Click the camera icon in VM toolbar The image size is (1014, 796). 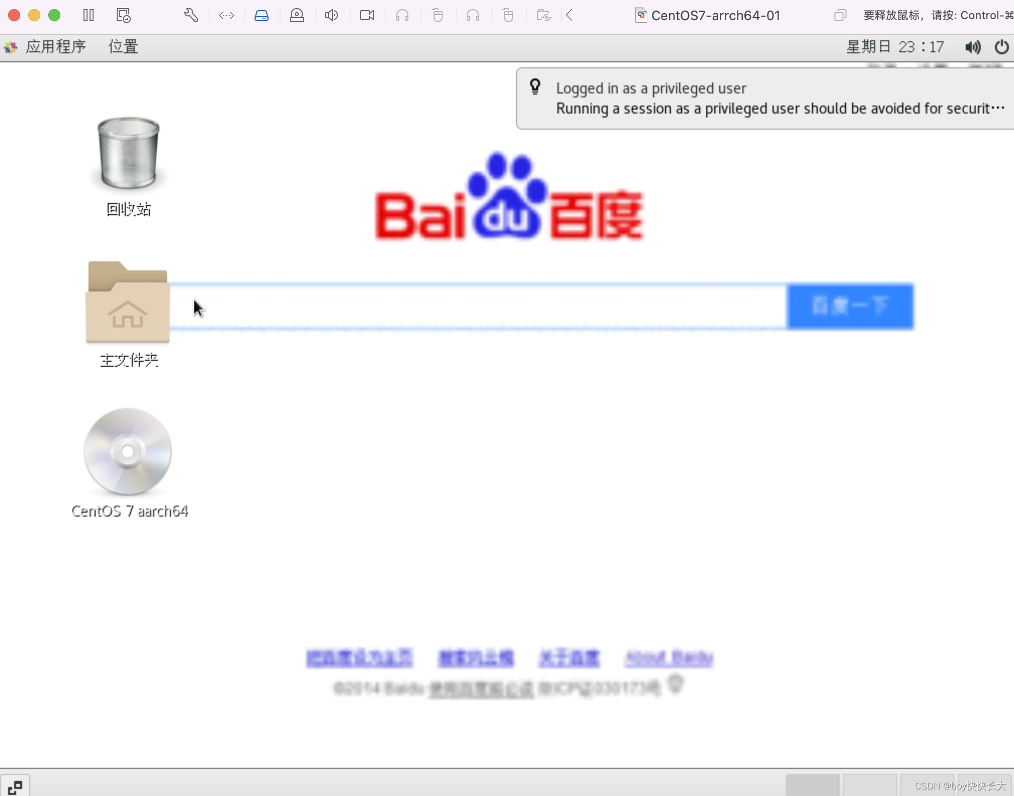click(x=367, y=16)
